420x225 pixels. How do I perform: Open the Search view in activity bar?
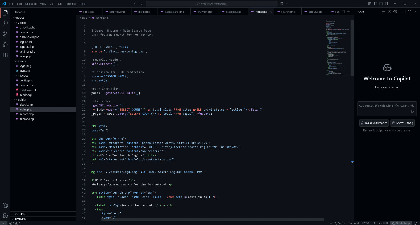[5, 23]
